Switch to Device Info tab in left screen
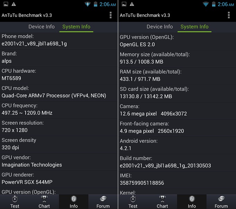Viewport: 236px width, 209px height. (x=42, y=27)
